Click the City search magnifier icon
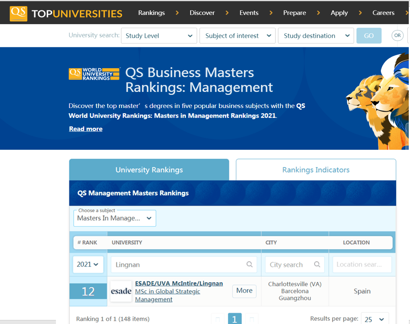 point(317,265)
